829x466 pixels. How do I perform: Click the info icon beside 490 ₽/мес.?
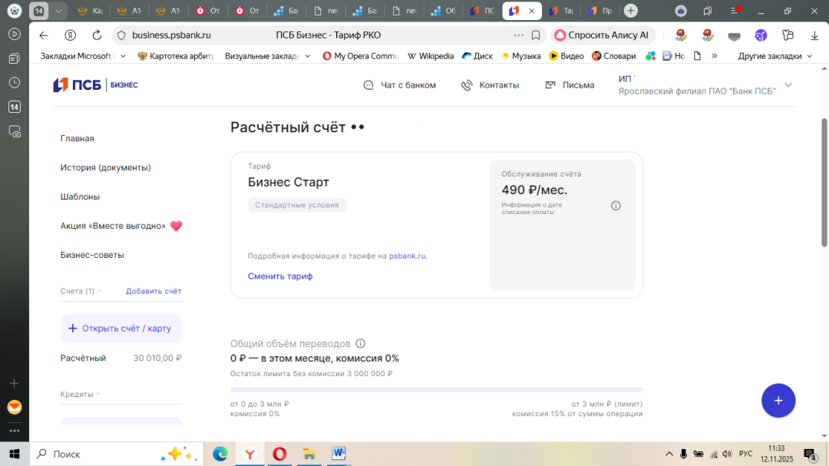616,205
